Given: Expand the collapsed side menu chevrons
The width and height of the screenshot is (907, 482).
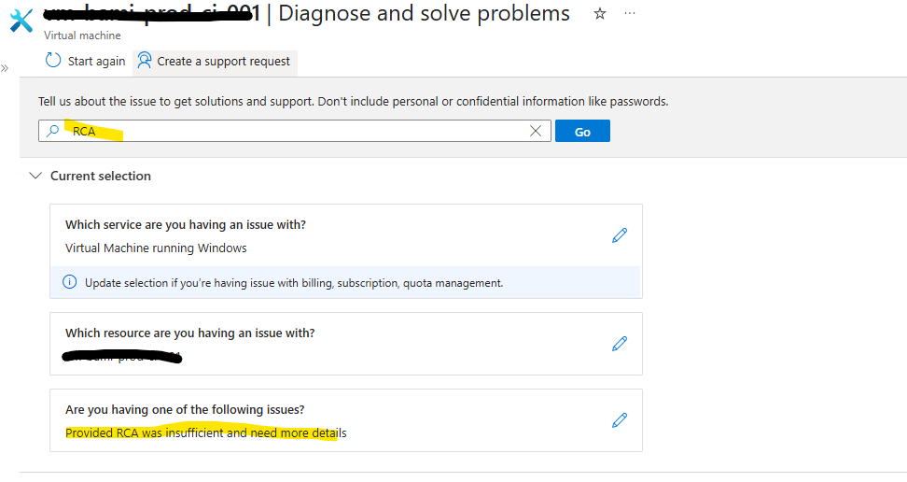Looking at the screenshot, I should tap(5, 68).
